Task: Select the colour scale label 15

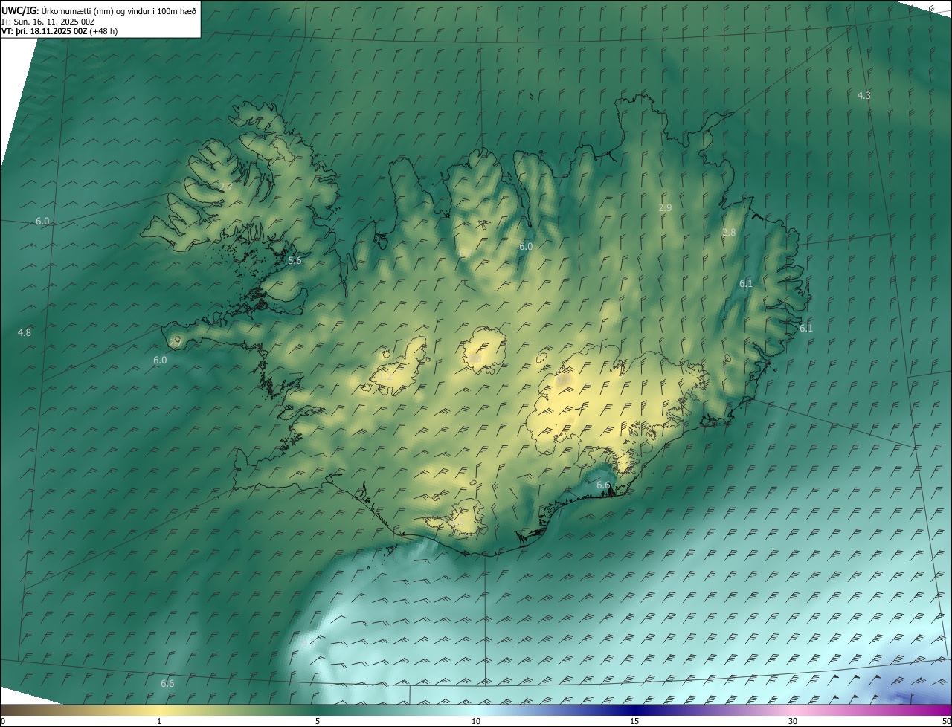Action: 634,721
